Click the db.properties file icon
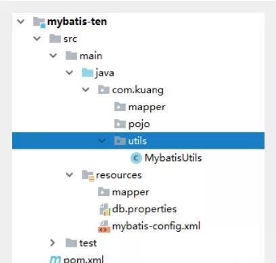The height and width of the screenshot is (263, 276). (x=105, y=210)
